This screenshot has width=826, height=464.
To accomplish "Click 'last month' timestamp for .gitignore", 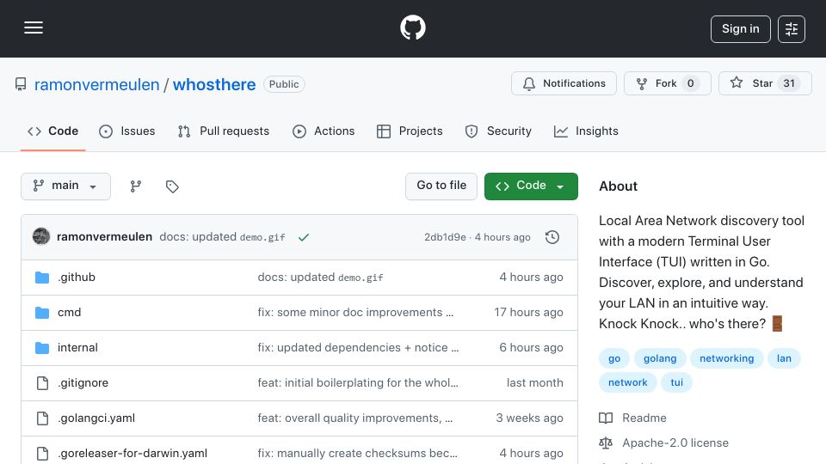I will pyautogui.click(x=534, y=383).
